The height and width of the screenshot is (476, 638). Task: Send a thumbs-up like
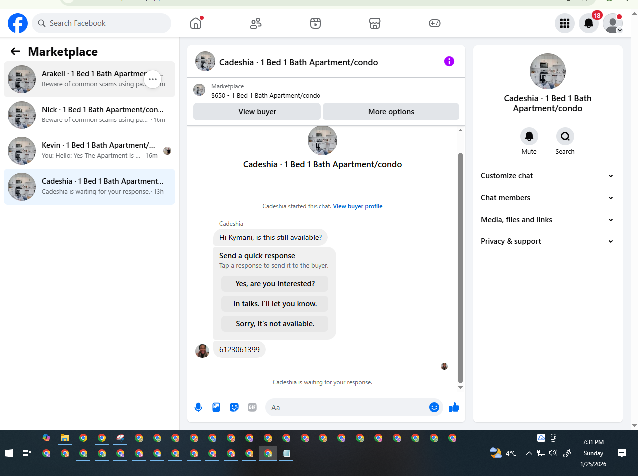click(454, 407)
